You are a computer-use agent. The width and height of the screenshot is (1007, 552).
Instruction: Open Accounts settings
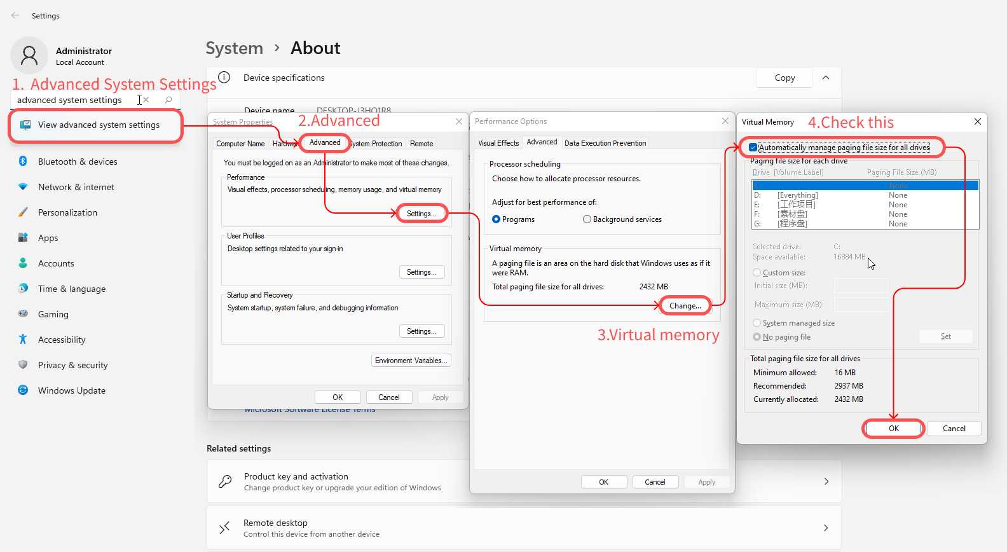coord(56,263)
